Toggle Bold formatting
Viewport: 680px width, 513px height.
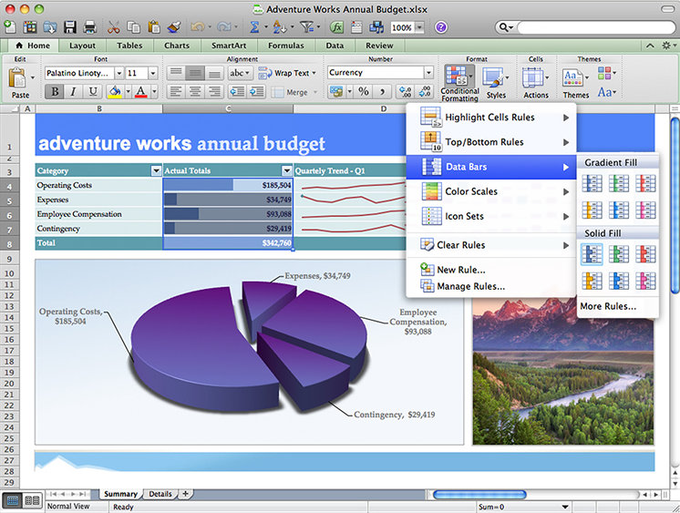tap(55, 91)
